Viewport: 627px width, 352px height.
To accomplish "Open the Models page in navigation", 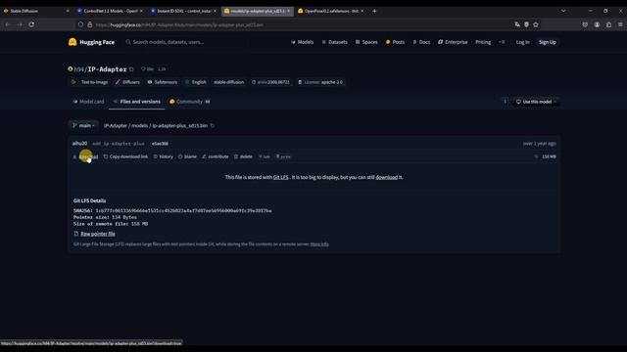I will click(x=303, y=42).
